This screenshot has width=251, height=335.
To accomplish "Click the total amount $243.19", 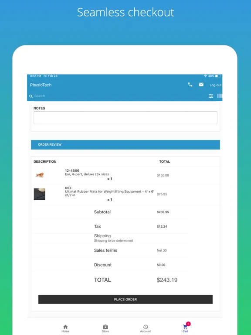I will [167, 280].
